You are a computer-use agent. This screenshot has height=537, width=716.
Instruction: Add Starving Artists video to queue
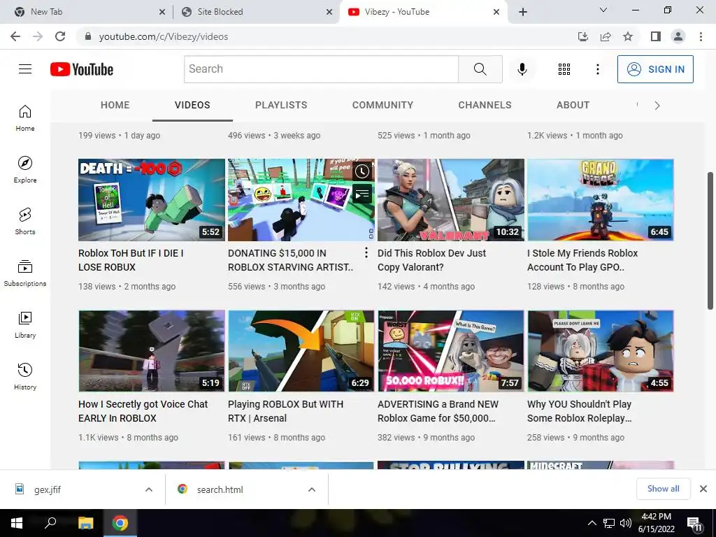pyautogui.click(x=362, y=194)
